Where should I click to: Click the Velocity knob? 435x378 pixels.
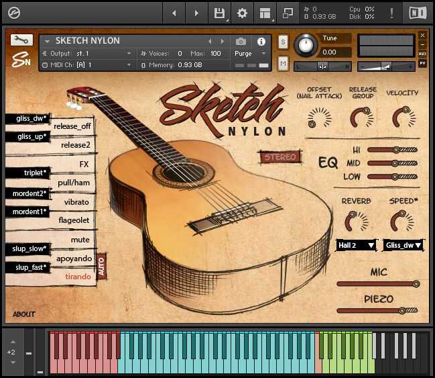[x=404, y=117]
